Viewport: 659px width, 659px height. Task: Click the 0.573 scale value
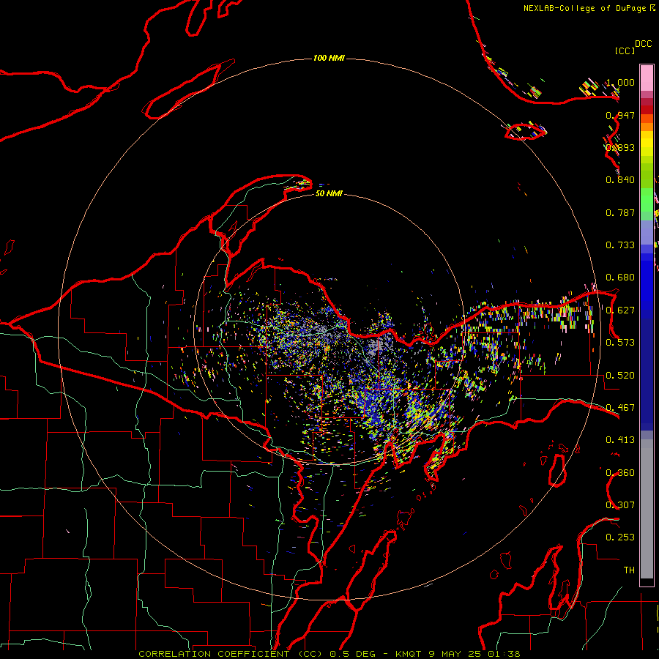[x=620, y=343]
